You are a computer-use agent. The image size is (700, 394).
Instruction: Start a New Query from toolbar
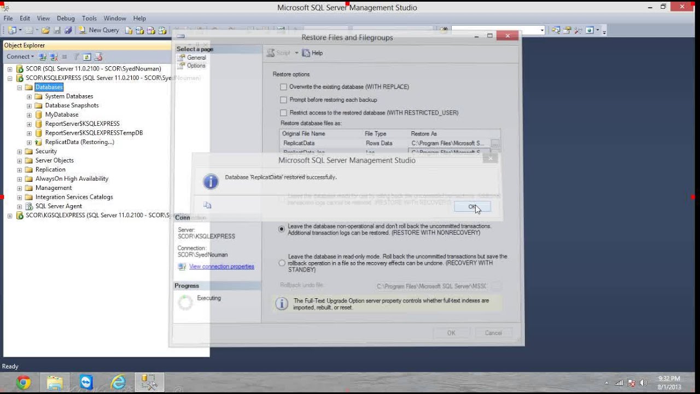click(98, 30)
